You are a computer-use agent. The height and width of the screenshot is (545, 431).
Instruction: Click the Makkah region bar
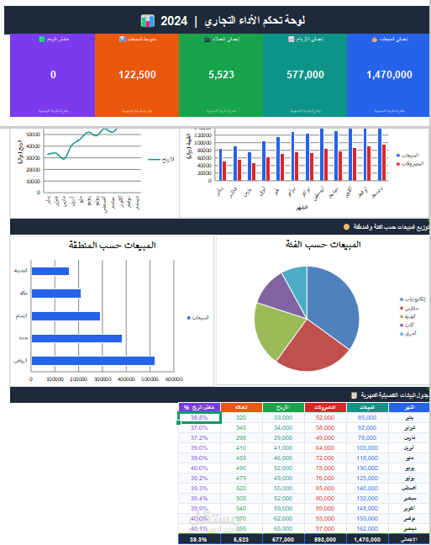click(56, 294)
